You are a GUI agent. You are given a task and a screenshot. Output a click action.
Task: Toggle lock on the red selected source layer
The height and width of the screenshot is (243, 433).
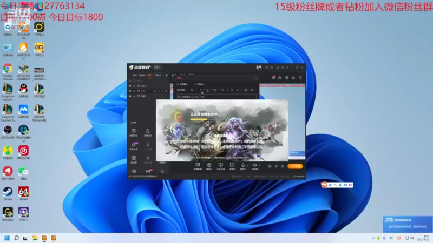[x=134, y=91]
